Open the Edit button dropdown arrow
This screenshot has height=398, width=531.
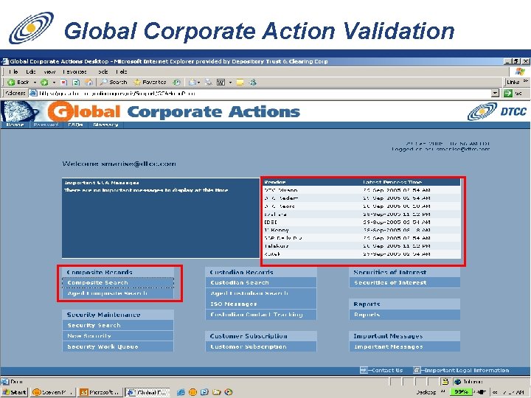tap(230, 83)
